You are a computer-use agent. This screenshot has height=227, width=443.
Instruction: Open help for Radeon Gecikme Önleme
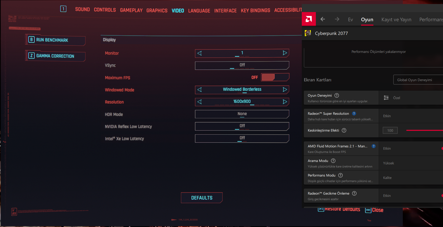354,193
